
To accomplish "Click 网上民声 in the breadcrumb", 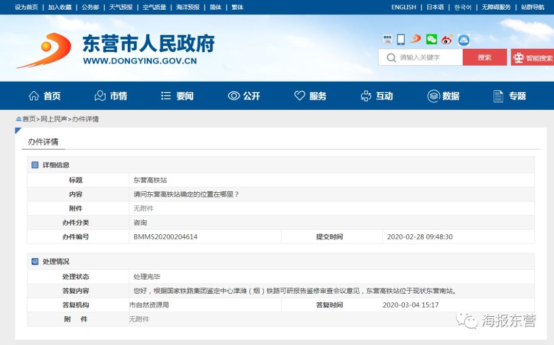I will [x=54, y=119].
